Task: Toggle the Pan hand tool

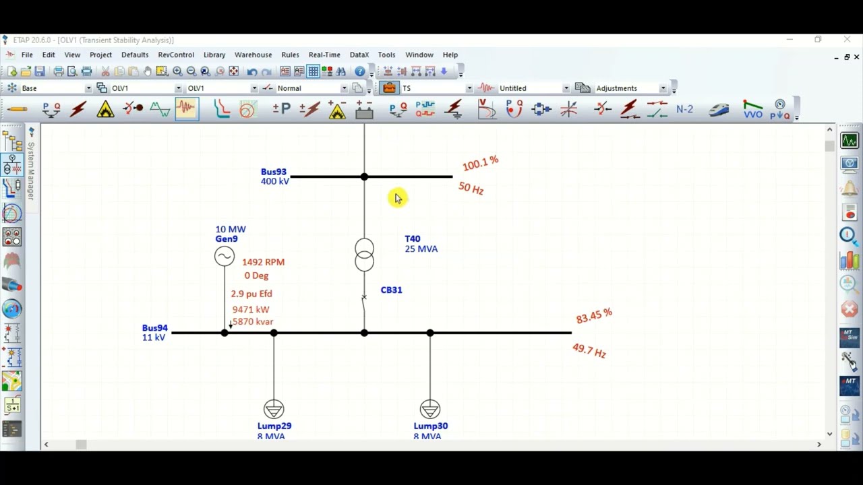Action: pos(148,71)
